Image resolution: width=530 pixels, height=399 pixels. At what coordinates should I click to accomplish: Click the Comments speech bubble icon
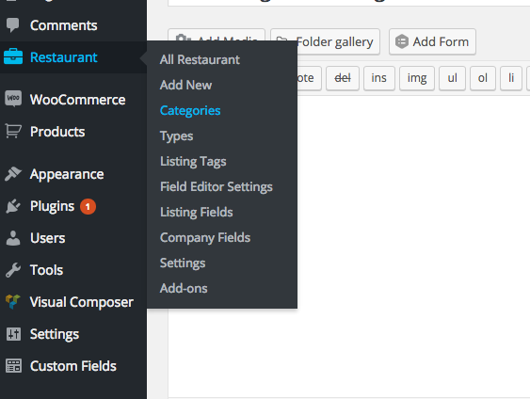click(13, 25)
